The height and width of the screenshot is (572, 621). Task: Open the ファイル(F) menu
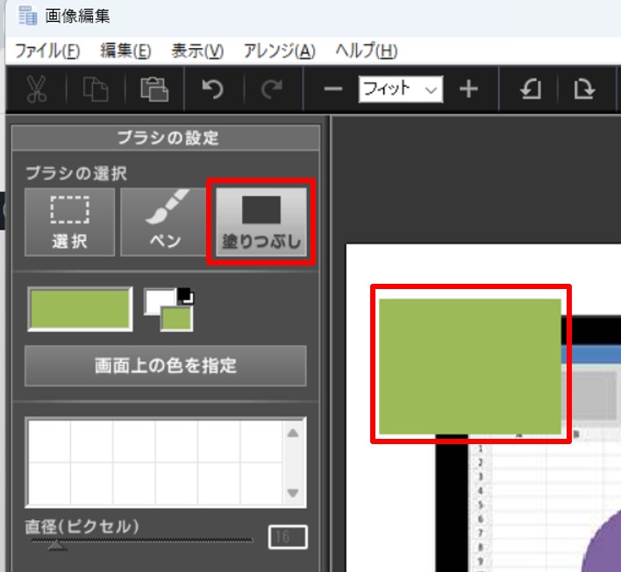coord(47,51)
